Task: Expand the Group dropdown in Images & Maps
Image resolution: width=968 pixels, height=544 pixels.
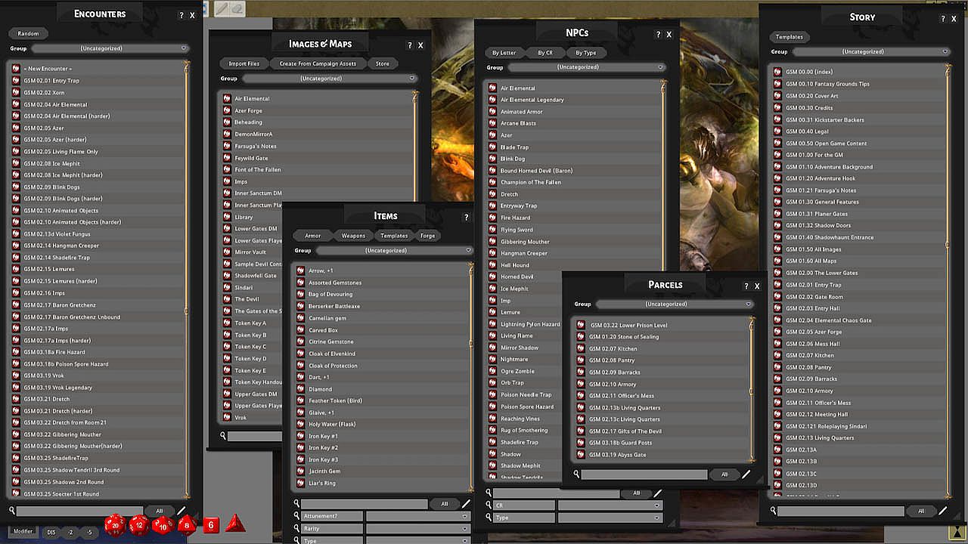Action: (x=330, y=79)
